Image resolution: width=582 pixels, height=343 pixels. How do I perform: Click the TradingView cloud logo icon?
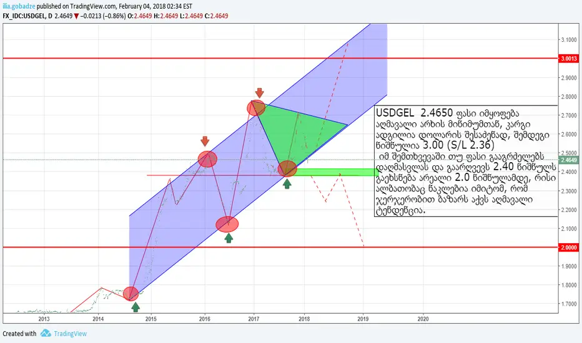pos(46,333)
